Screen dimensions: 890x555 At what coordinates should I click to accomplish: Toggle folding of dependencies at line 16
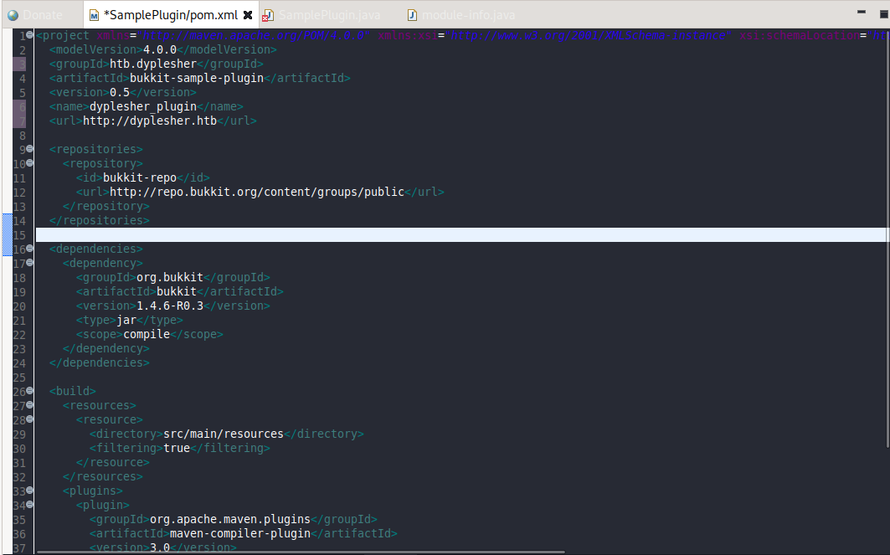point(29,249)
